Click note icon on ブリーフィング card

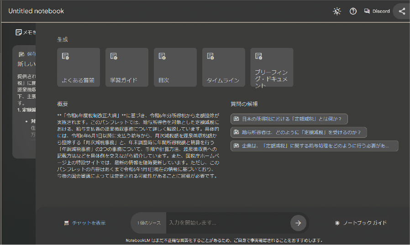tap(259, 56)
